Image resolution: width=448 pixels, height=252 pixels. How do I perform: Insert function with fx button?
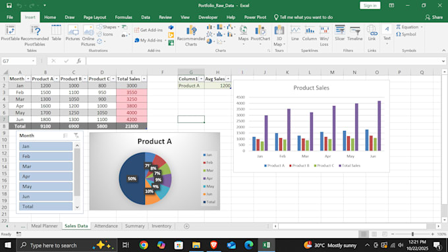pyautogui.click(x=79, y=61)
